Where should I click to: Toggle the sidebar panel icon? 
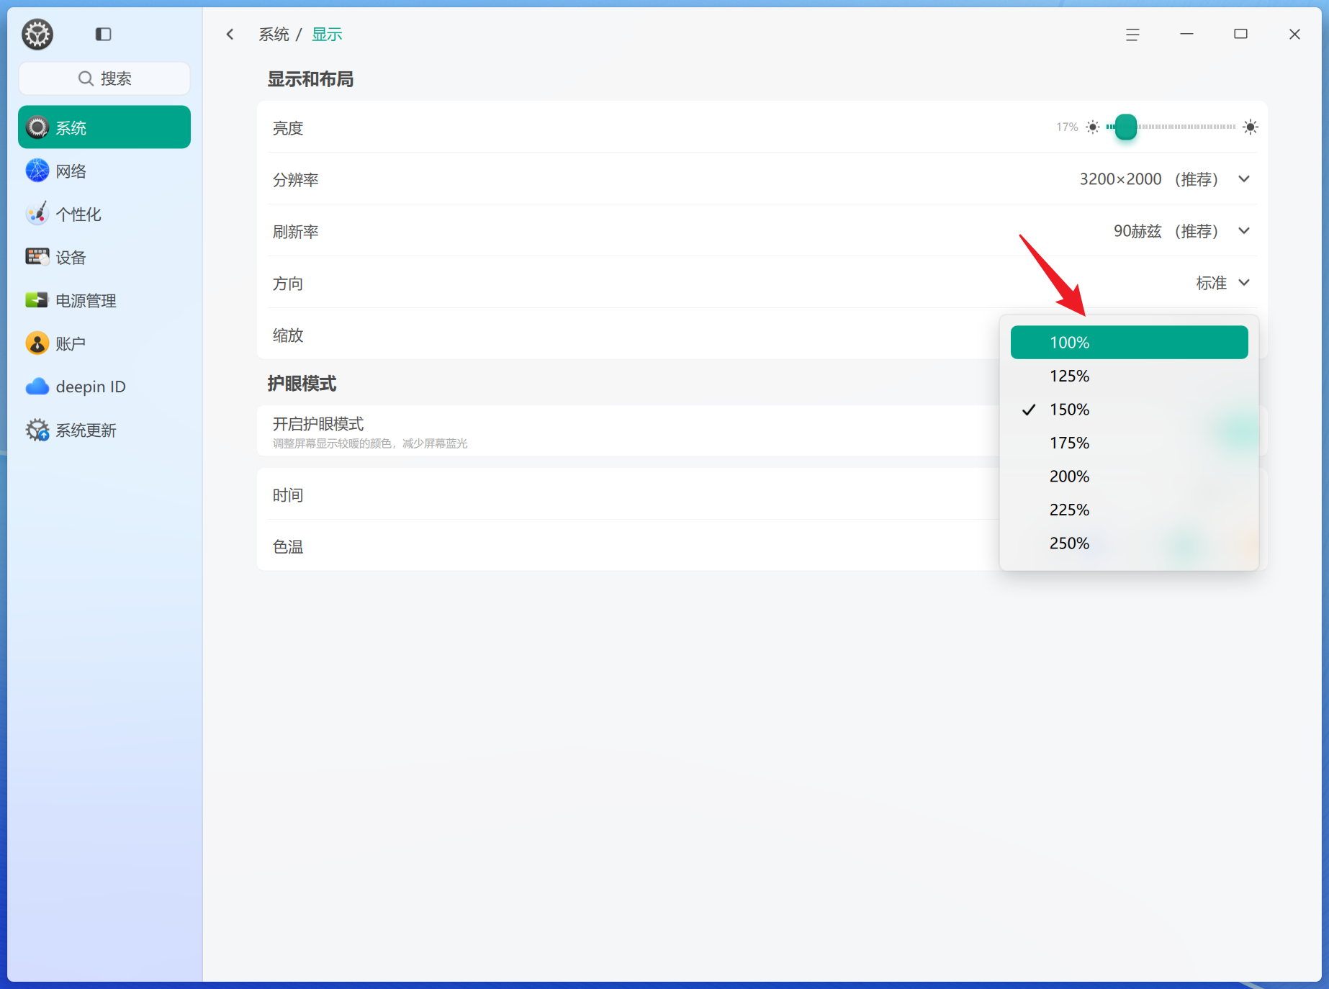tap(103, 34)
